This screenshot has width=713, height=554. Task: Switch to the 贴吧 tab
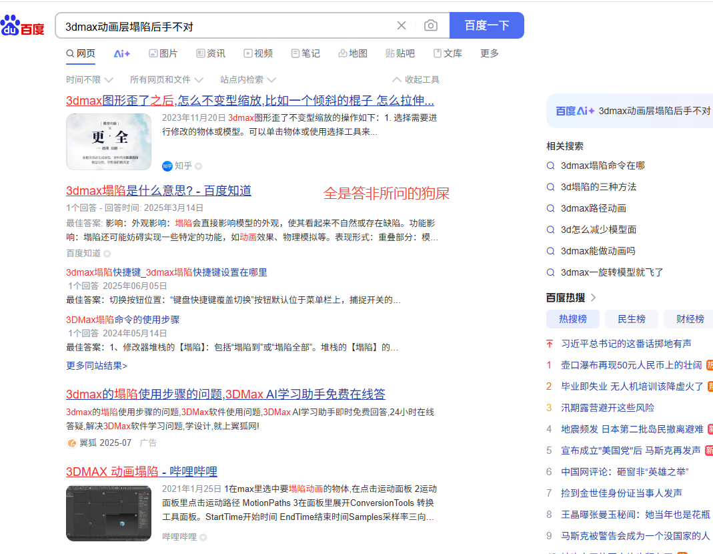[x=400, y=53]
